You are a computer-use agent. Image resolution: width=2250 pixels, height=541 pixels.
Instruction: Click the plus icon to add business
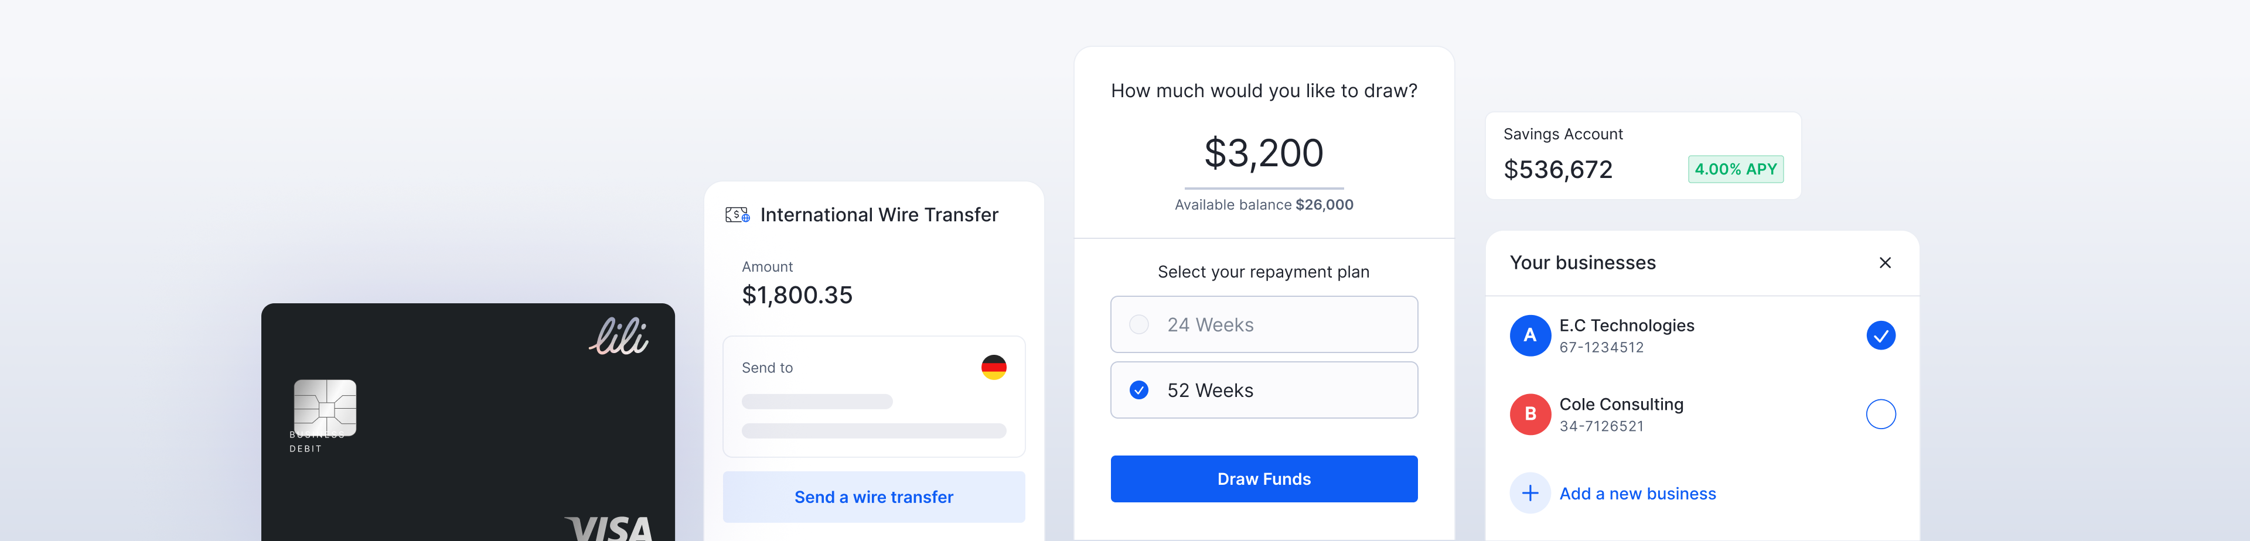pos(1529,493)
